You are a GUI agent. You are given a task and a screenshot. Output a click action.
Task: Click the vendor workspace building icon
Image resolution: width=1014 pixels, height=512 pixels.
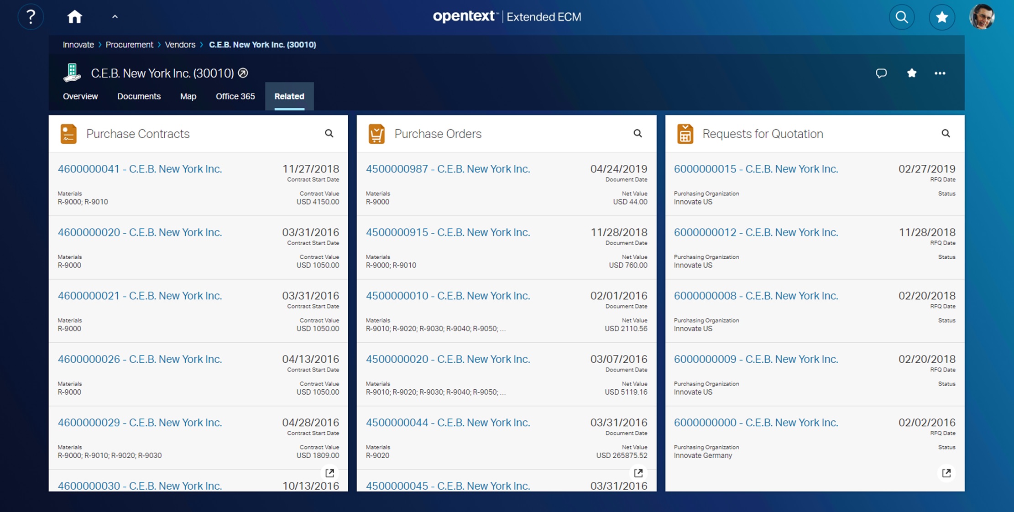(72, 73)
